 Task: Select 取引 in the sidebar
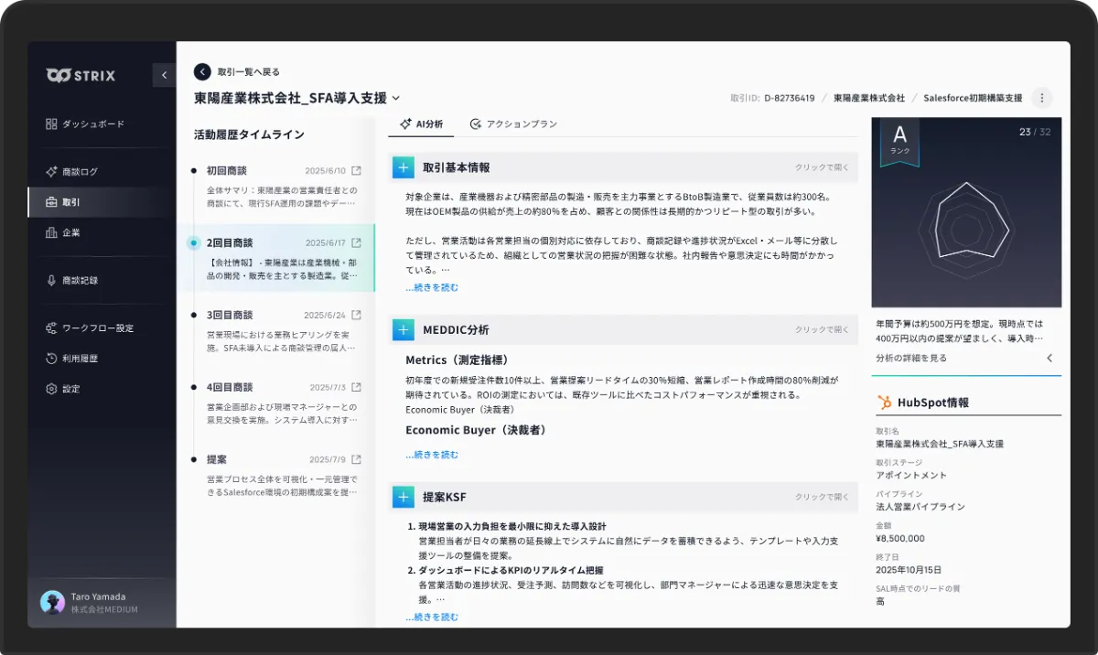click(102, 202)
